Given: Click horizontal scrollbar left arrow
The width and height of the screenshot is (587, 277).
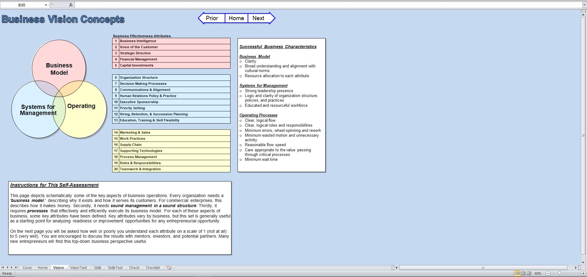Looking at the screenshot, I should click(x=397, y=268).
